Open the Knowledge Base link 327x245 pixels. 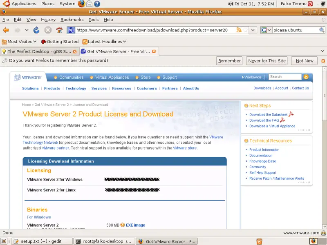[x=262, y=161]
